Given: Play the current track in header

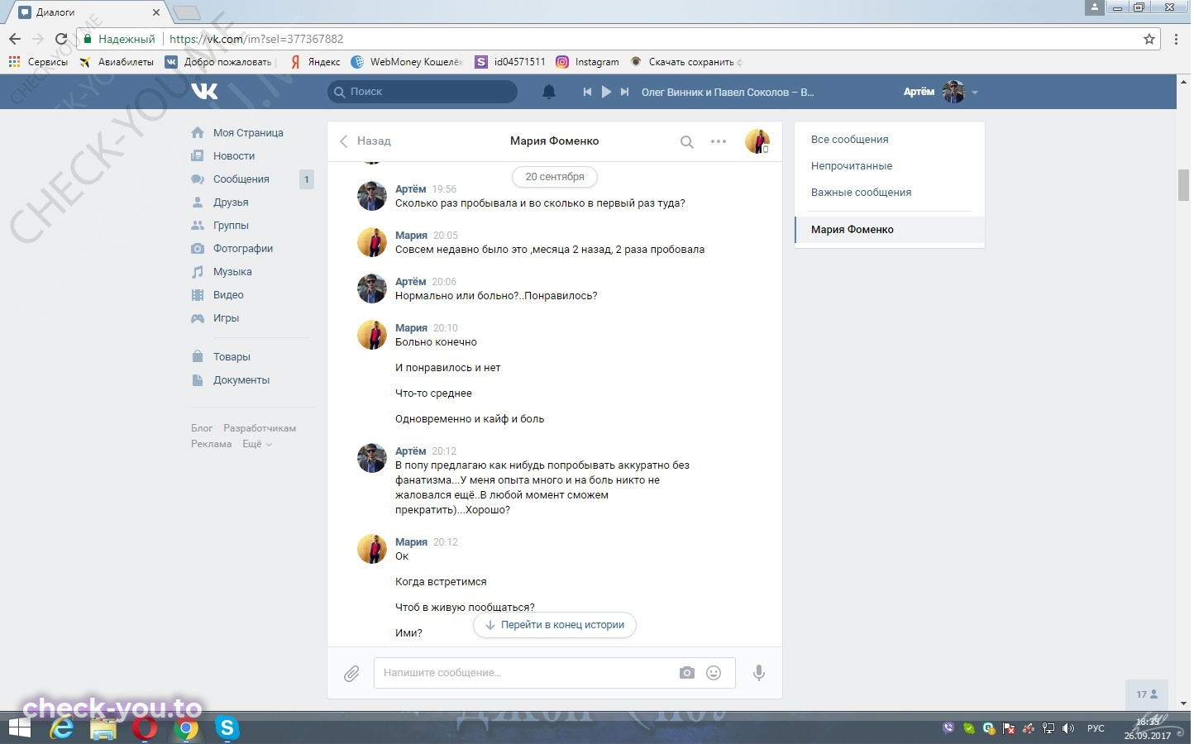Looking at the screenshot, I should coord(606,92).
